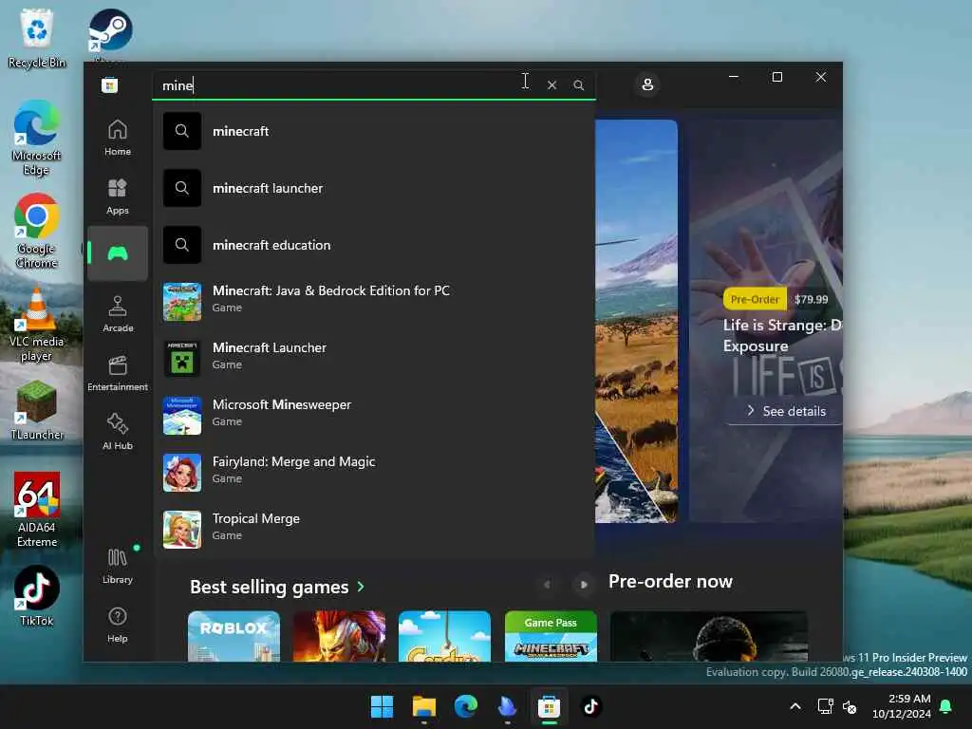
Task: Open the Microsoft Edge desktop shortcut
Action: (37, 139)
